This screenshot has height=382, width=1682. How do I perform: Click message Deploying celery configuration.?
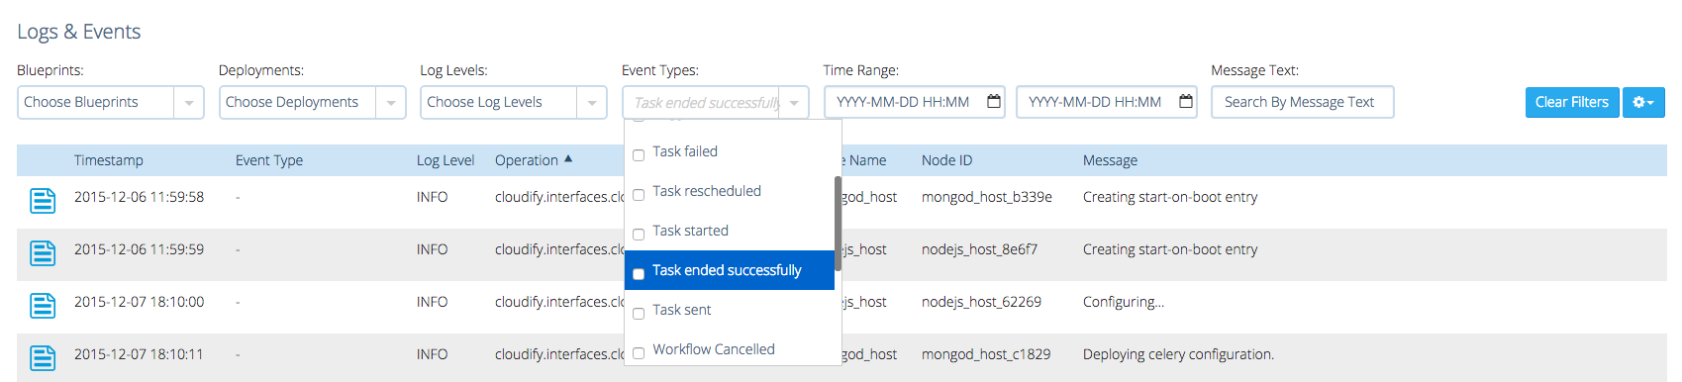click(x=1178, y=354)
